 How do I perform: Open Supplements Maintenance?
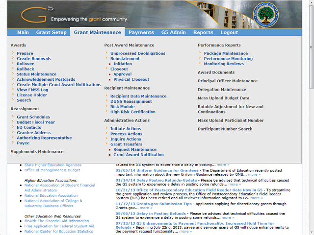(x=37, y=152)
